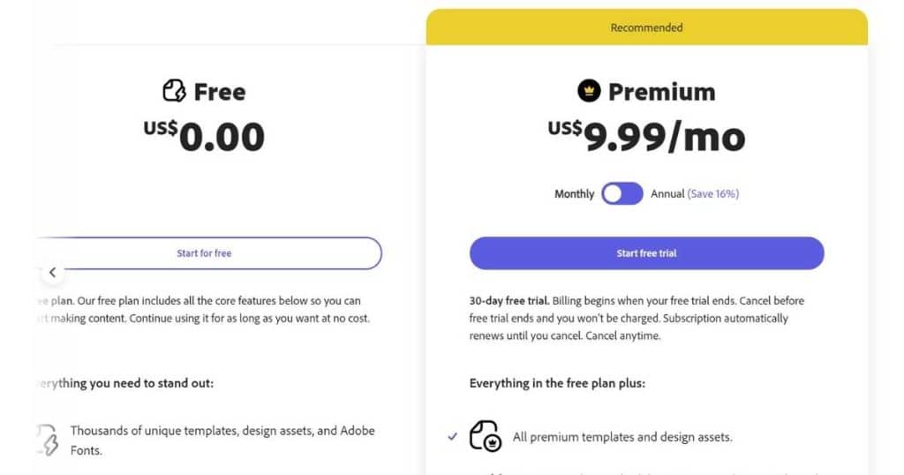This screenshot has height=475, width=904.
Task: Click the Start free trial button
Action: pyautogui.click(x=647, y=253)
